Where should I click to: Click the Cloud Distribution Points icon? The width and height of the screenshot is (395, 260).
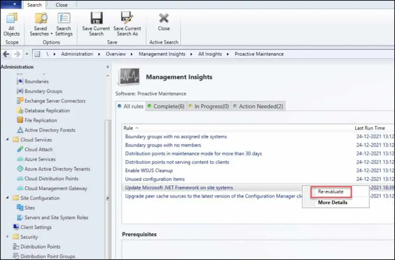pos(20,178)
